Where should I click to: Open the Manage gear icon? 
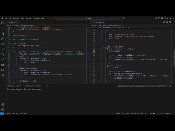point(2,110)
